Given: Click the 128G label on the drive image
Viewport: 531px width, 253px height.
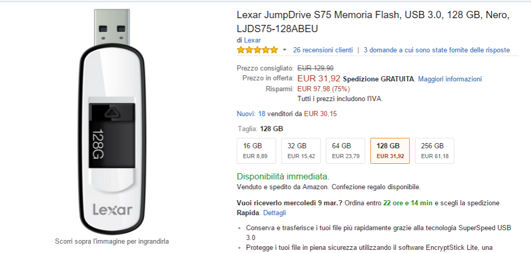Looking at the screenshot, I should click(x=98, y=145).
